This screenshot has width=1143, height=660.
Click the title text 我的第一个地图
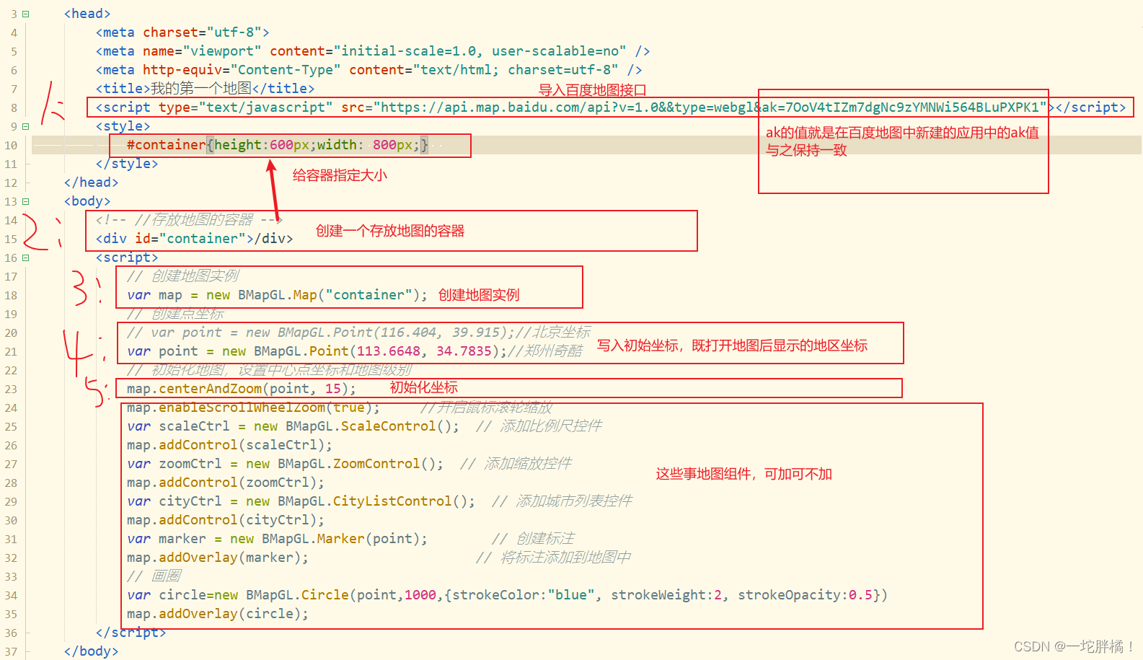pos(201,89)
